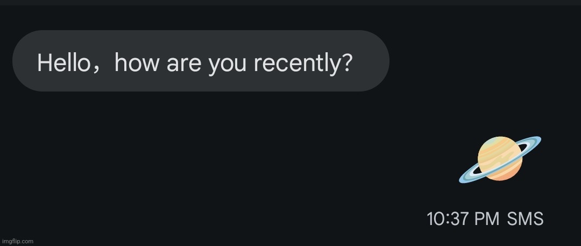Click the comma after Hello

[95, 70]
